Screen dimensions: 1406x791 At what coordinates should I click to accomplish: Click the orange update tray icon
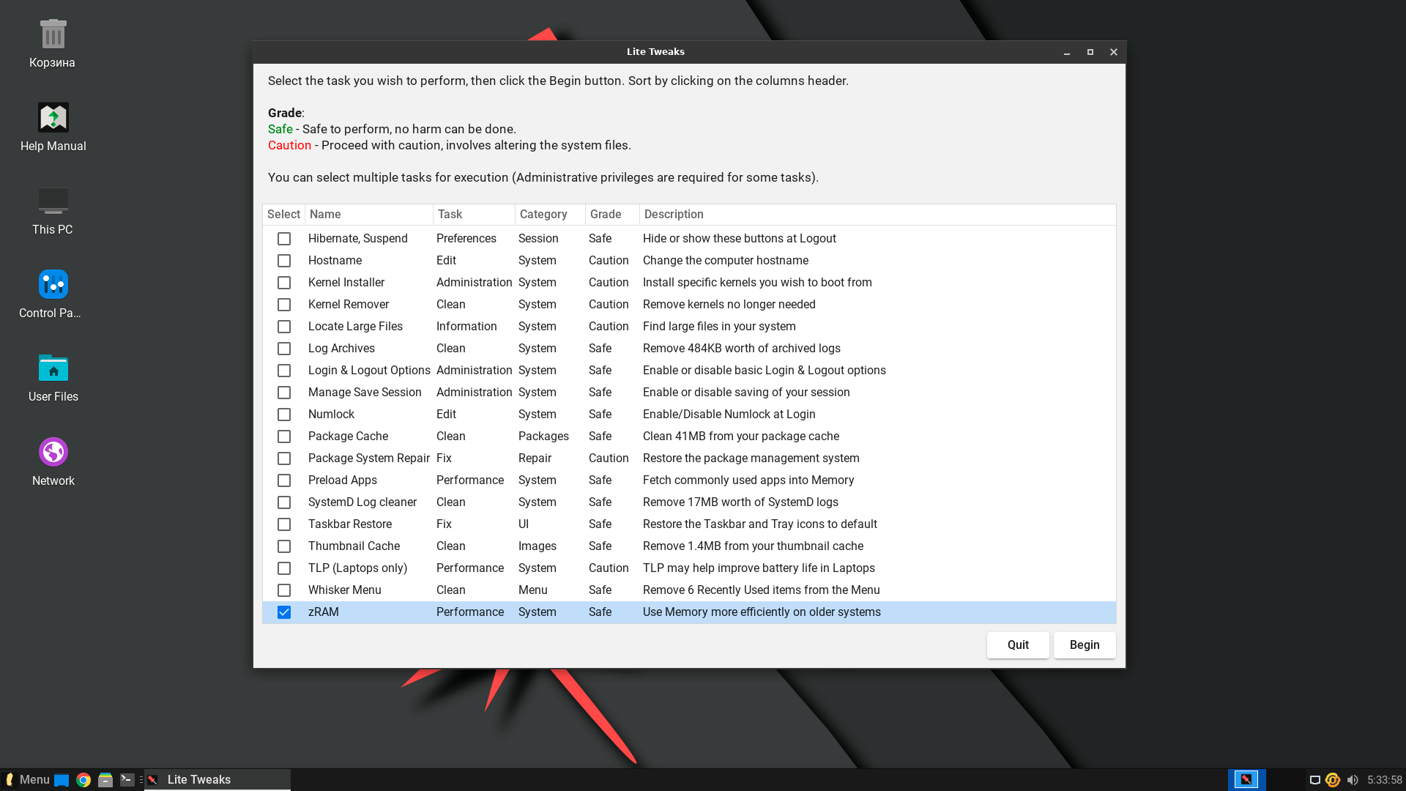coord(1333,780)
